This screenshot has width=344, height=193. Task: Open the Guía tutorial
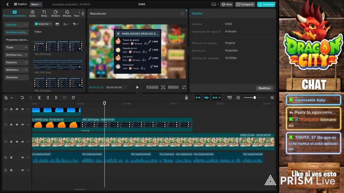click(227, 4)
